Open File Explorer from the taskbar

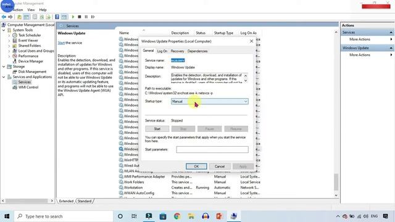click(x=191, y=216)
